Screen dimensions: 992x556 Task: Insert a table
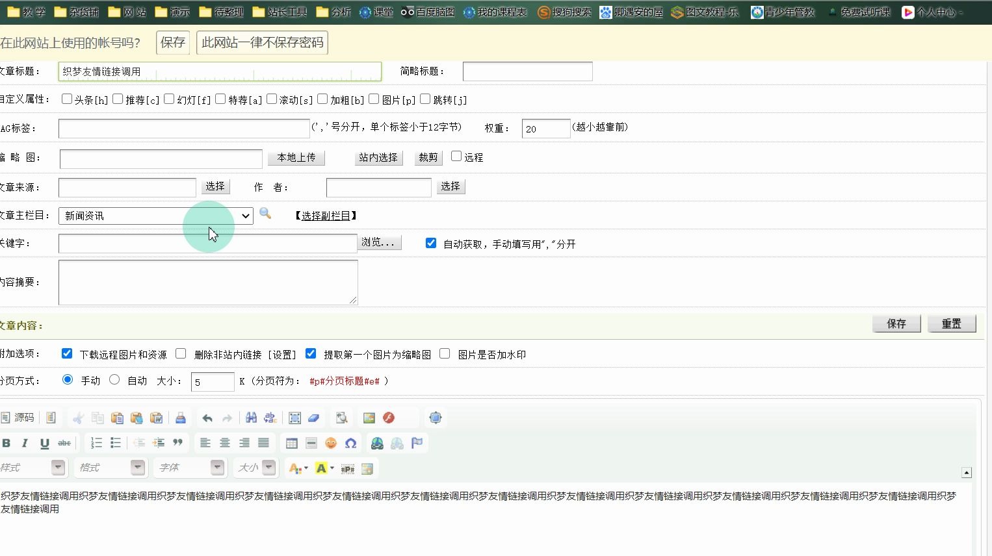click(x=291, y=443)
